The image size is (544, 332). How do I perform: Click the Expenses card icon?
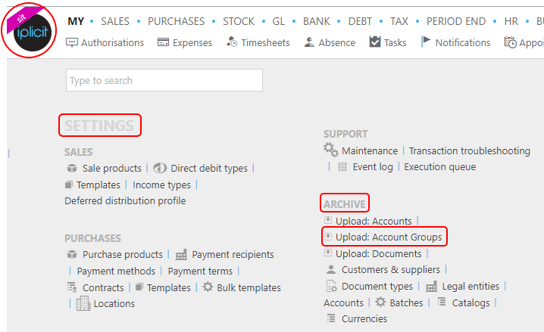(x=163, y=42)
